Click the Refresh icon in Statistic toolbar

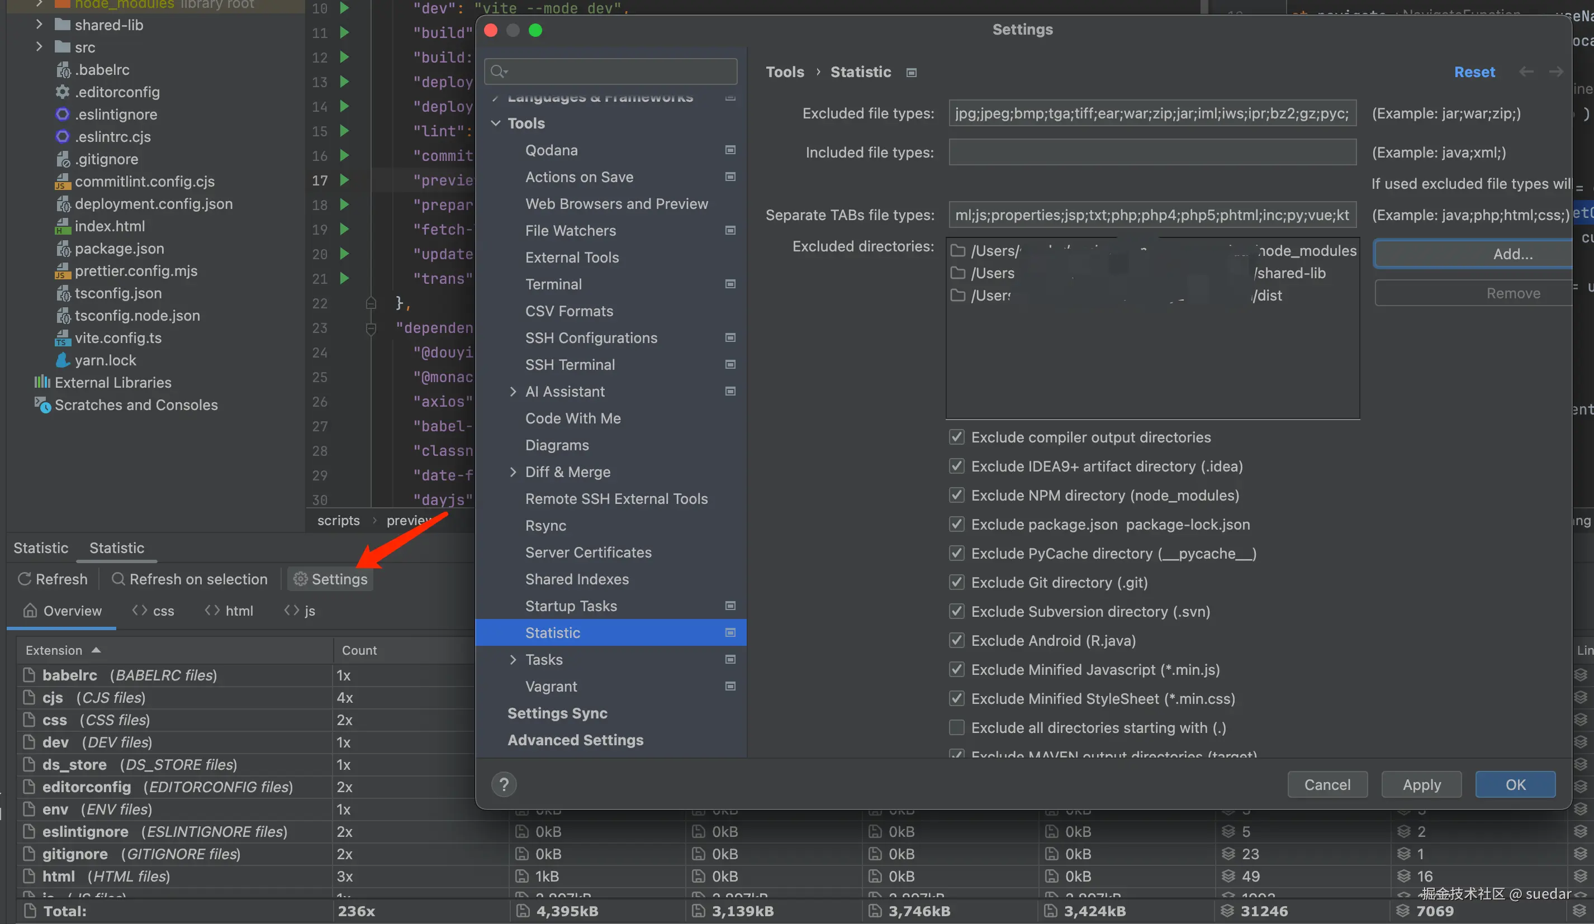[25, 579]
